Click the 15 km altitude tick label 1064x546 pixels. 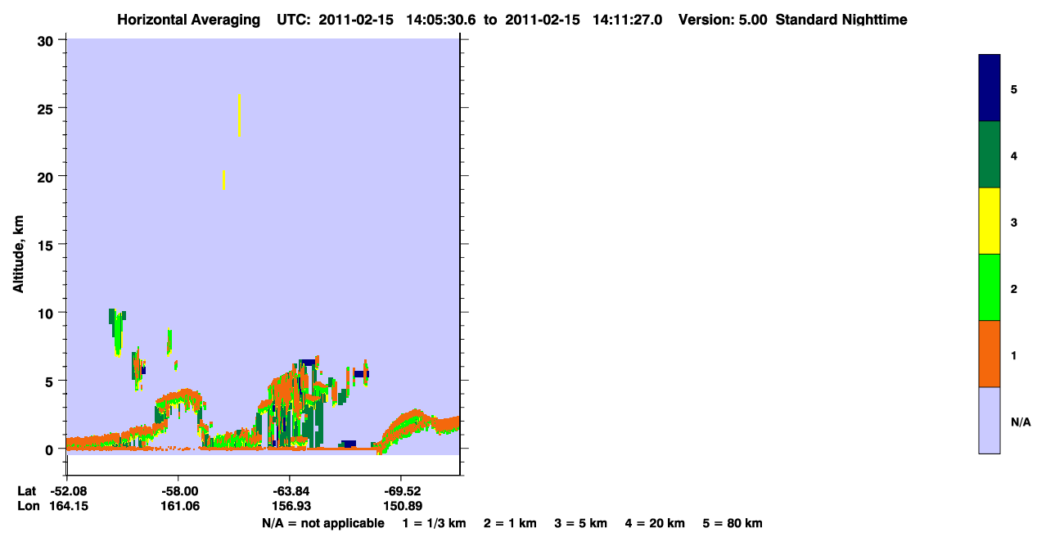47,245
